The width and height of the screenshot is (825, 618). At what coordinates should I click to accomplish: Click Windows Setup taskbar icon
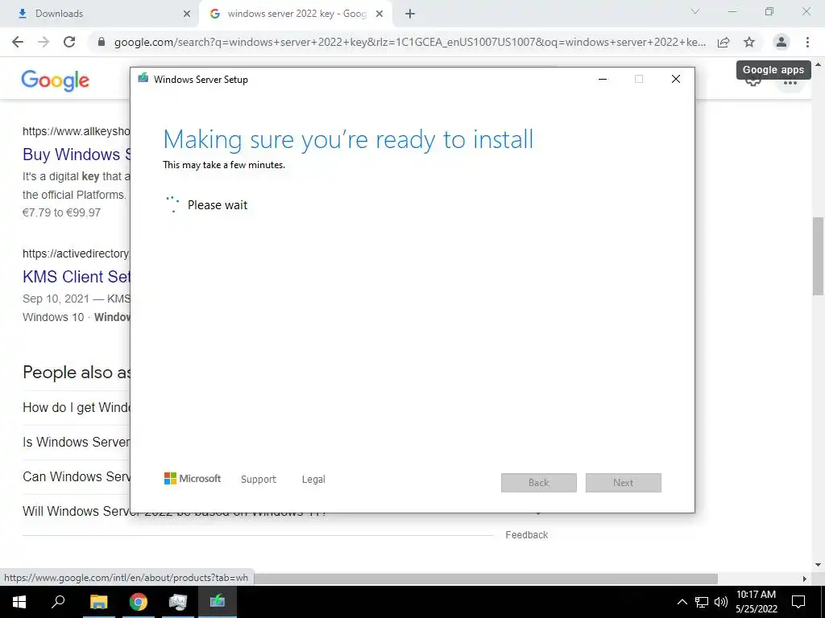218,602
